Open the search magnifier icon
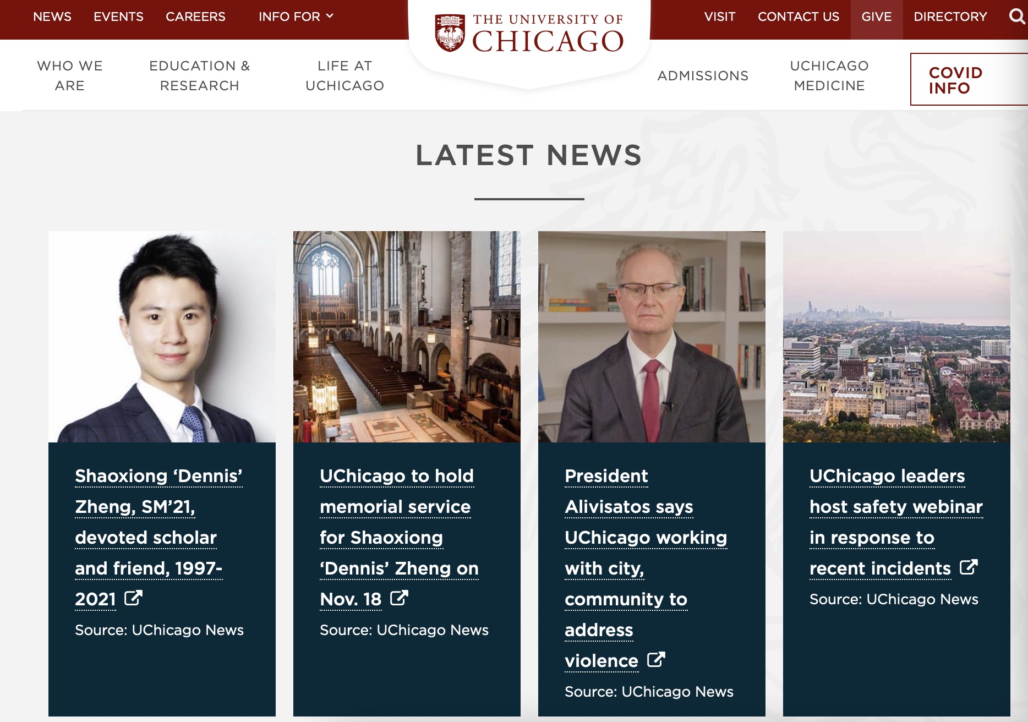 click(x=1017, y=17)
